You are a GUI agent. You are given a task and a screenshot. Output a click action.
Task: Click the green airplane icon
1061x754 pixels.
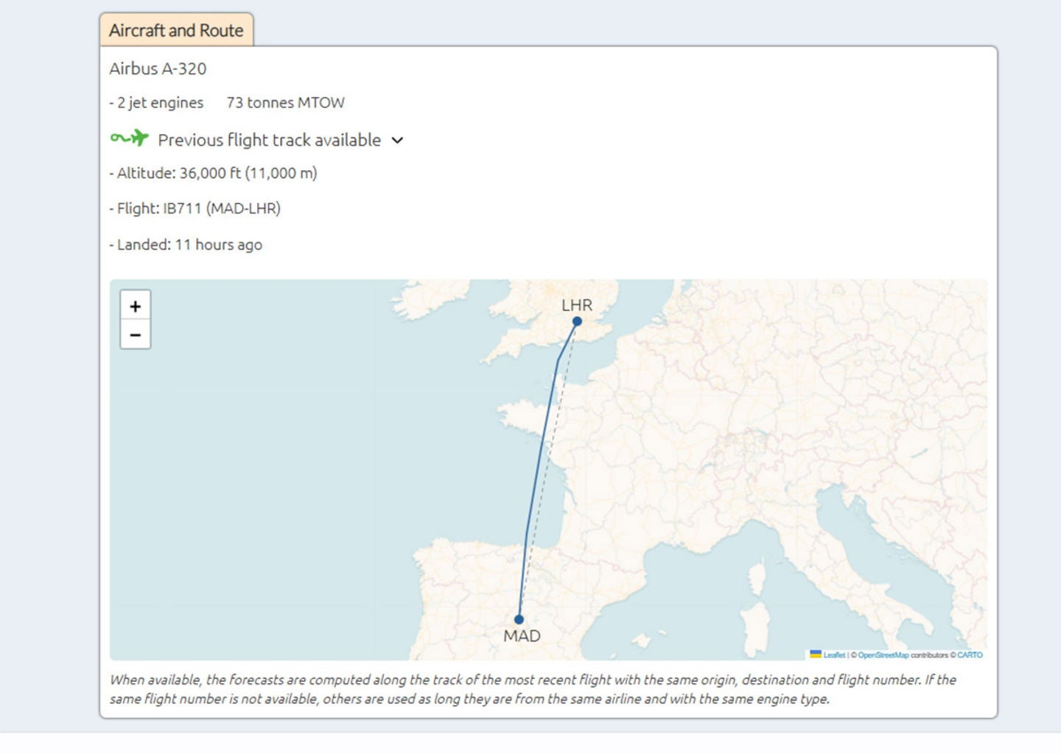point(139,138)
